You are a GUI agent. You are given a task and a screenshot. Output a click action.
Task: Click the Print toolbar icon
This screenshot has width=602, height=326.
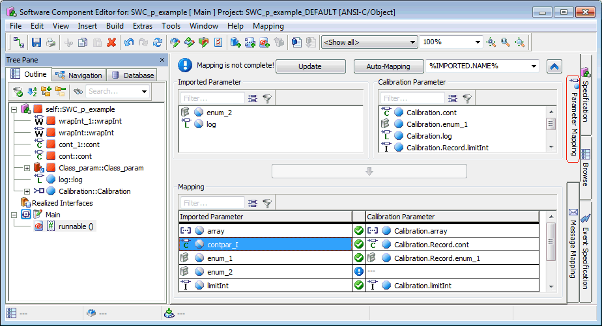tap(51, 42)
